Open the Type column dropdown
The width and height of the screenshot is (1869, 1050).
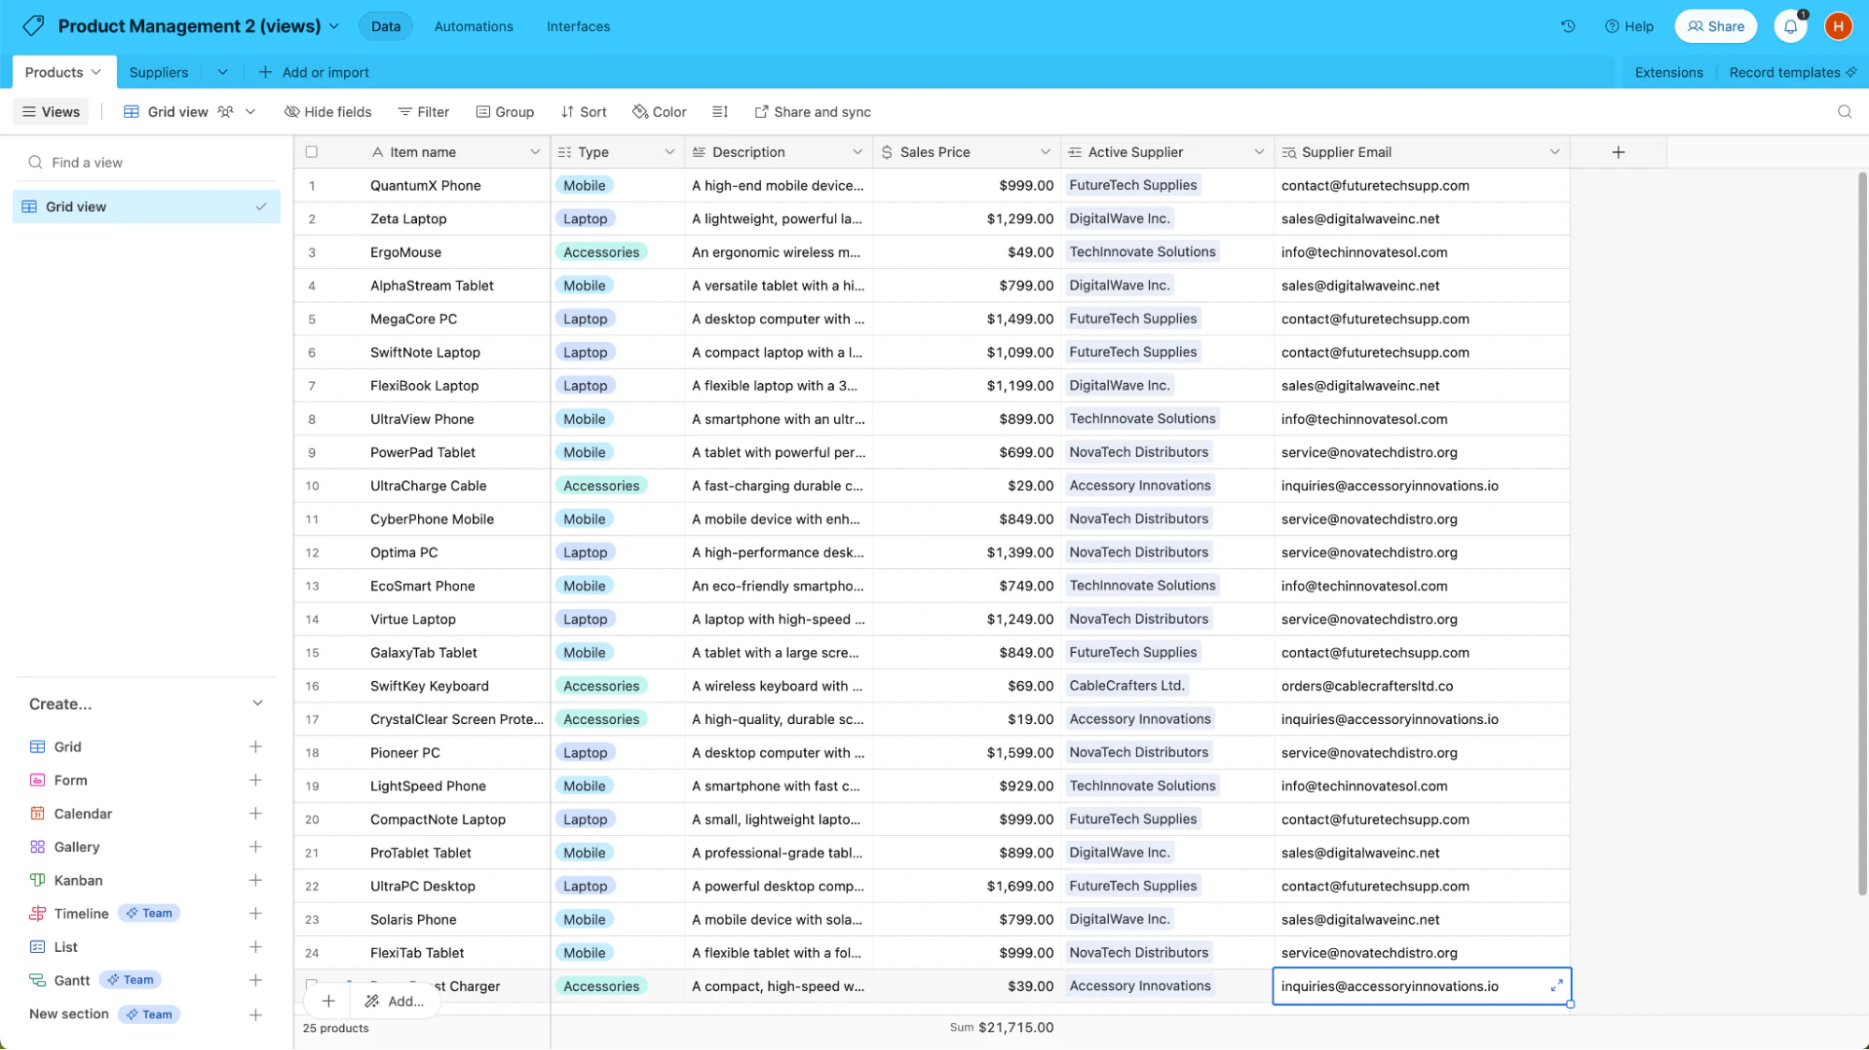[669, 152]
